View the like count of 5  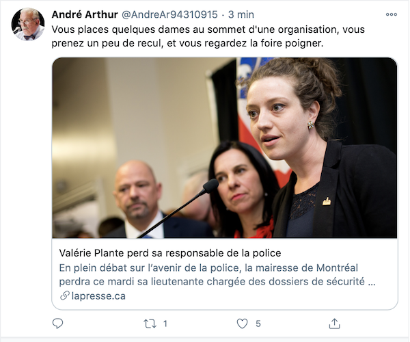[x=258, y=324]
